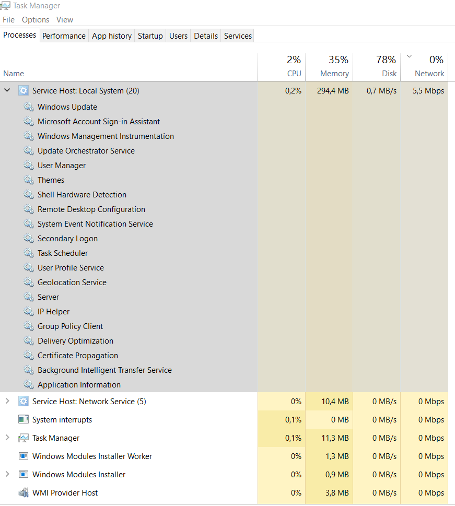Expand the Service Host: Network Service group
The image size is (455, 506).
[x=7, y=401]
